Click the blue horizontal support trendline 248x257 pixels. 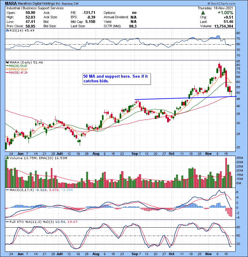tap(185, 98)
